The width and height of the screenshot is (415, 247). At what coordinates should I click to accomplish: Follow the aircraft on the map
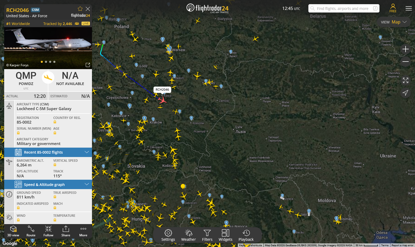[x=48, y=231]
